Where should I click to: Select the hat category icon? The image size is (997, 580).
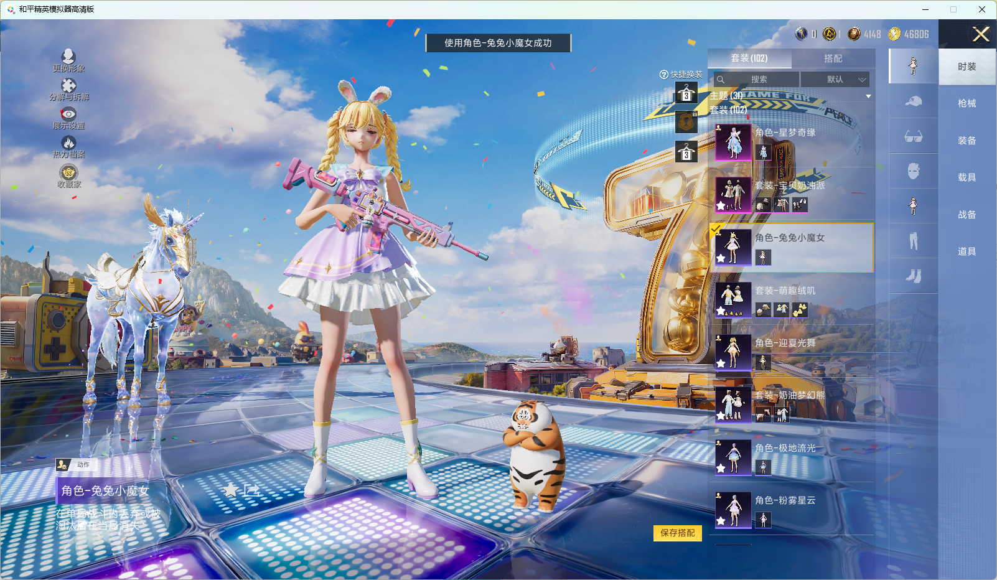[914, 101]
